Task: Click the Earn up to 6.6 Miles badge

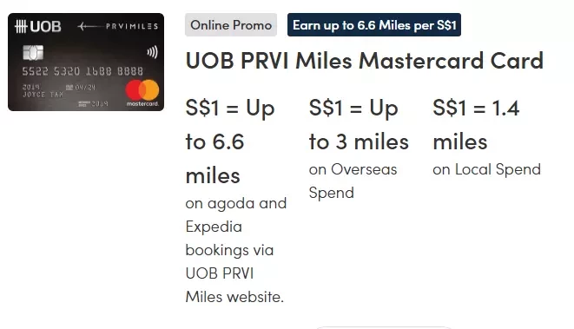Action: [x=374, y=25]
